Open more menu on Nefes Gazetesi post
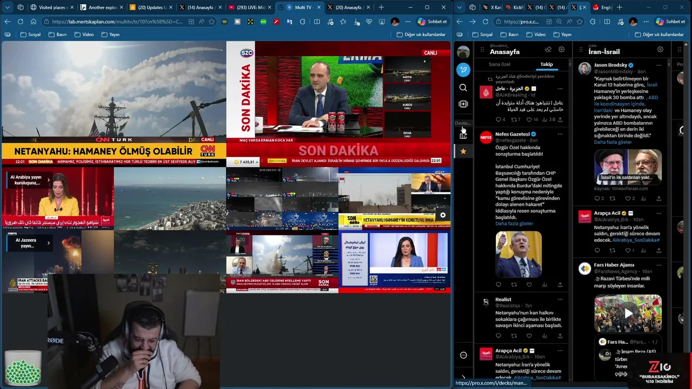The width and height of the screenshot is (692, 389). click(x=560, y=134)
